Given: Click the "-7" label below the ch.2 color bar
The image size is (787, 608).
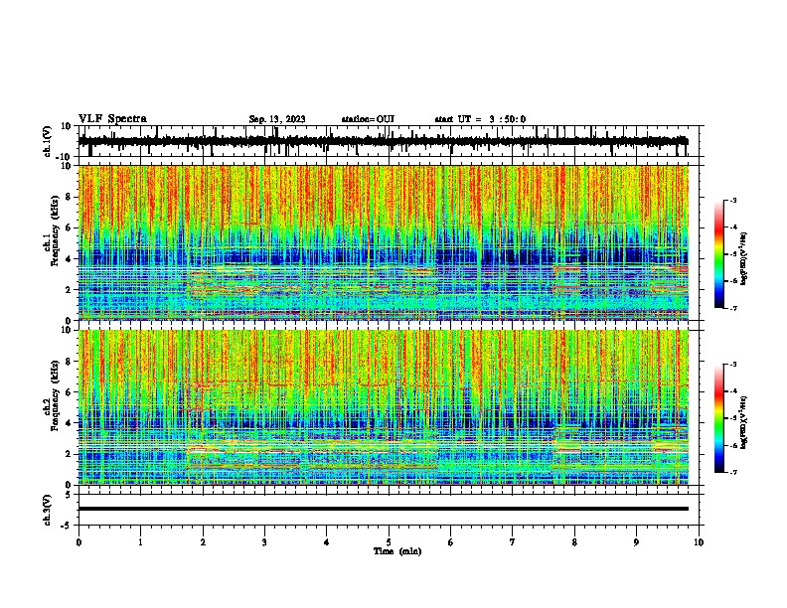Looking at the screenshot, I should 733,473.
